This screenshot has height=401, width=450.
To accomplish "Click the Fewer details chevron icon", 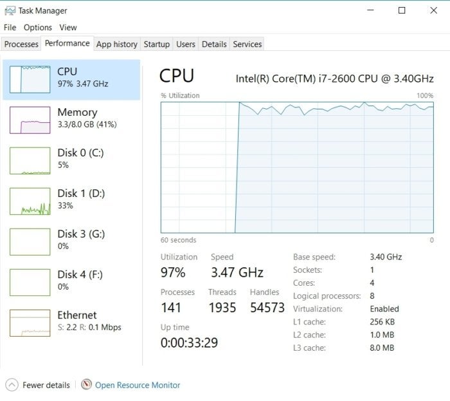I will click(x=12, y=385).
